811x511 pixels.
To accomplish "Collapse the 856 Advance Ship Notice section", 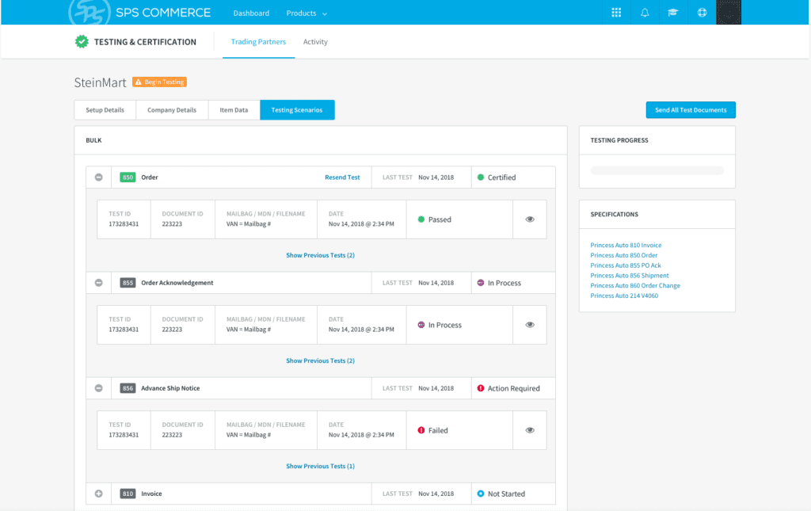I will (99, 388).
